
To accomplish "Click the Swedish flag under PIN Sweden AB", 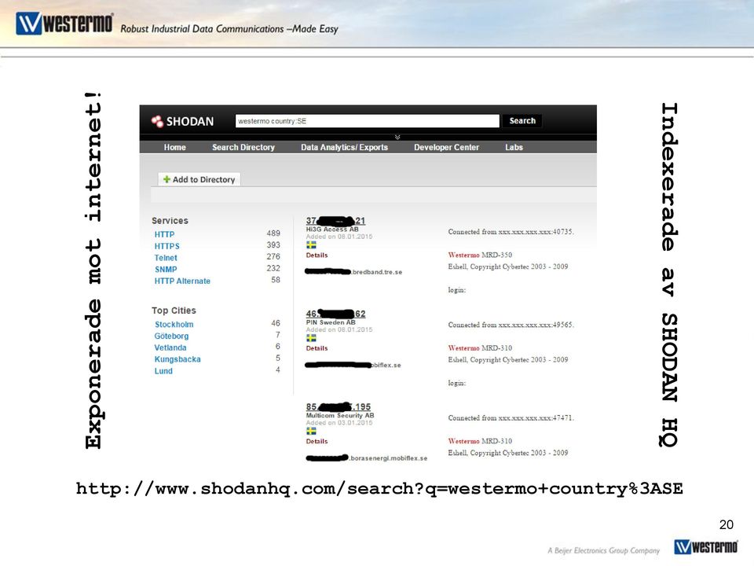I will coord(312,338).
